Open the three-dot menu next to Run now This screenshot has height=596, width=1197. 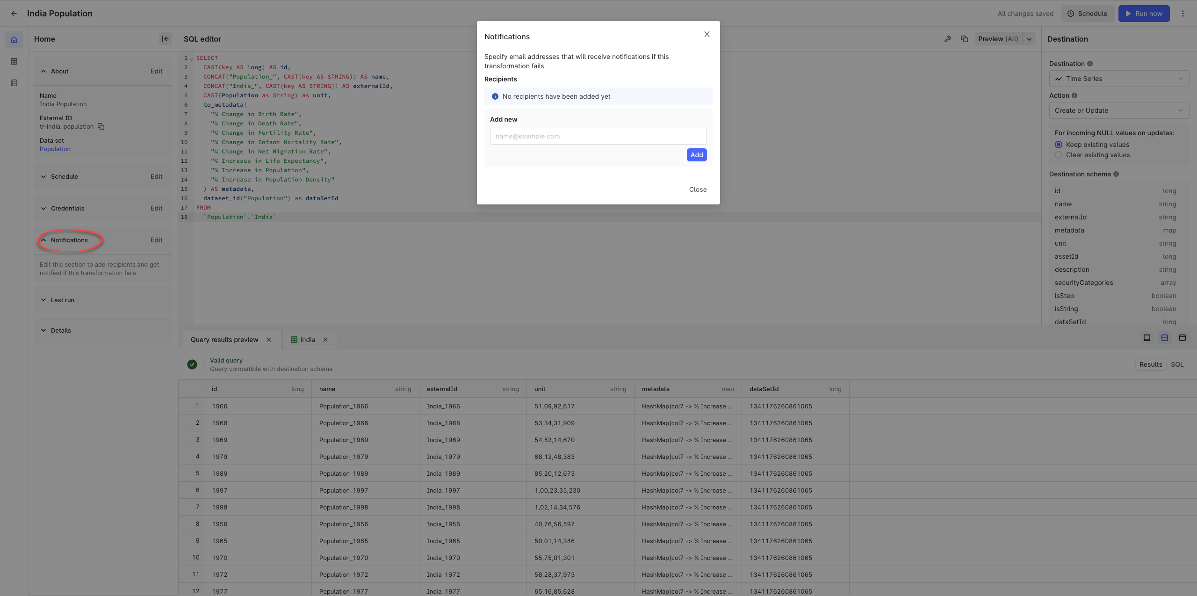[x=1183, y=13]
